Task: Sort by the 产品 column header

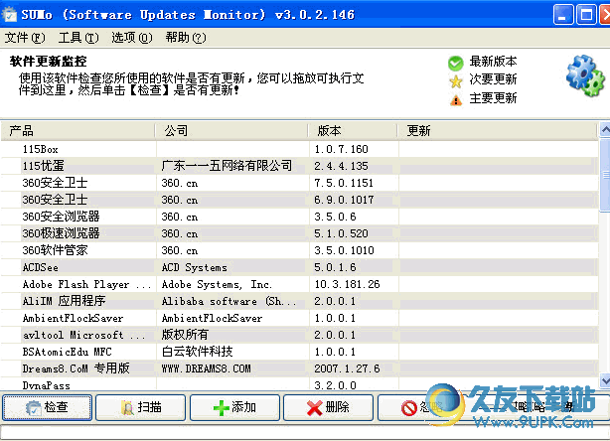Action: click(77, 131)
